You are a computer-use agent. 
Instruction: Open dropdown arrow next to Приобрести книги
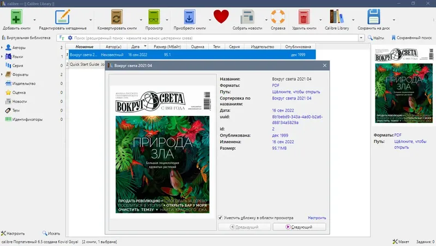pyautogui.click(x=210, y=20)
